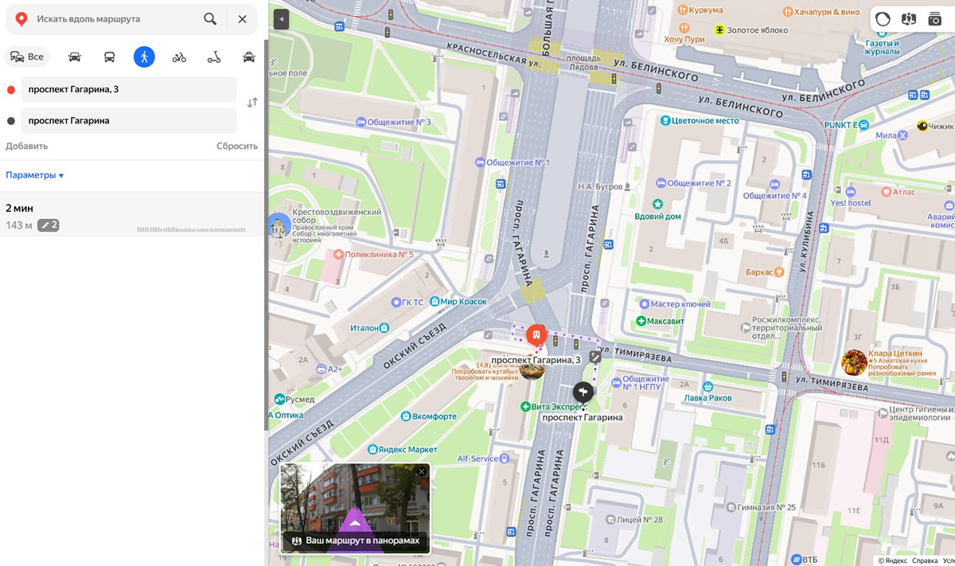Close the panorama preview thumbnail
This screenshot has width=955, height=566.
pyautogui.click(x=422, y=471)
